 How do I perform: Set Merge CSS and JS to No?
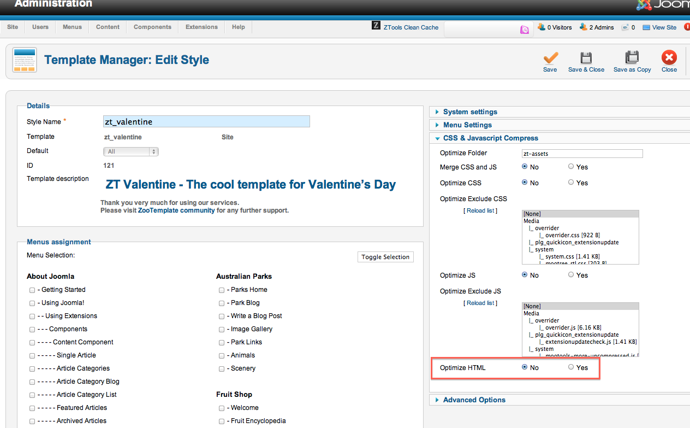coord(525,167)
